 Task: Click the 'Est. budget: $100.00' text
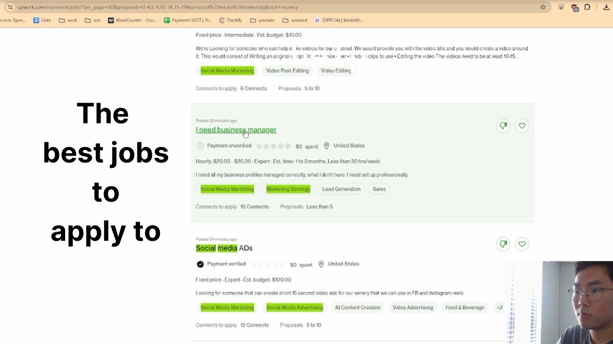267,280
